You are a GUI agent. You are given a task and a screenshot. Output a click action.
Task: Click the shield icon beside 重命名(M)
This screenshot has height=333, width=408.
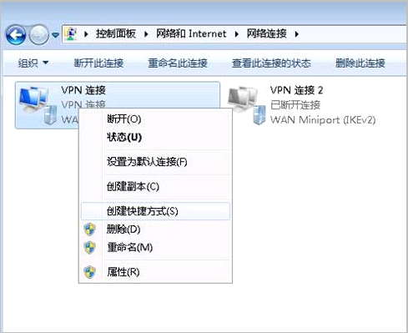click(x=90, y=247)
